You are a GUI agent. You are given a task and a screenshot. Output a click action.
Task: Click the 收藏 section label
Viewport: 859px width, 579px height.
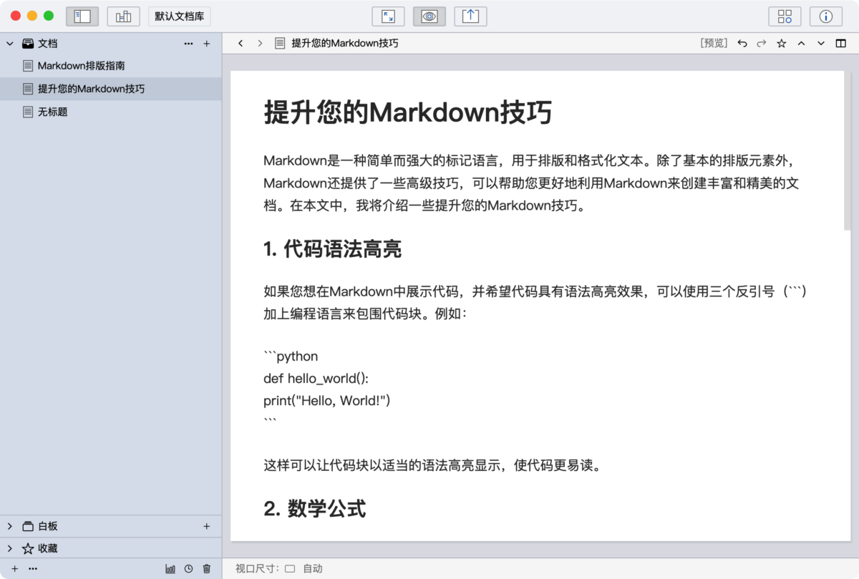coord(47,548)
